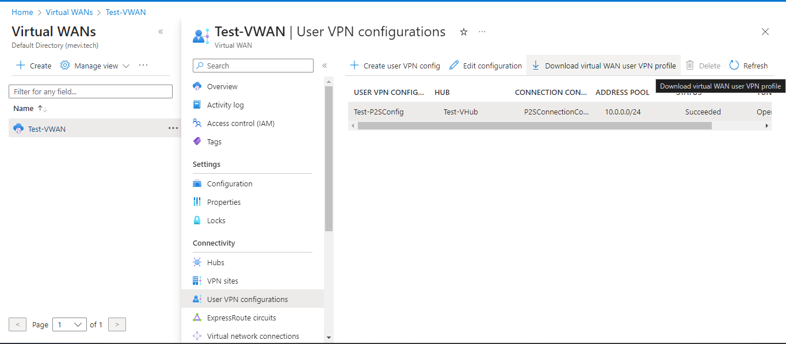
Task: Click the User VPN configurations icon
Action: (197, 299)
